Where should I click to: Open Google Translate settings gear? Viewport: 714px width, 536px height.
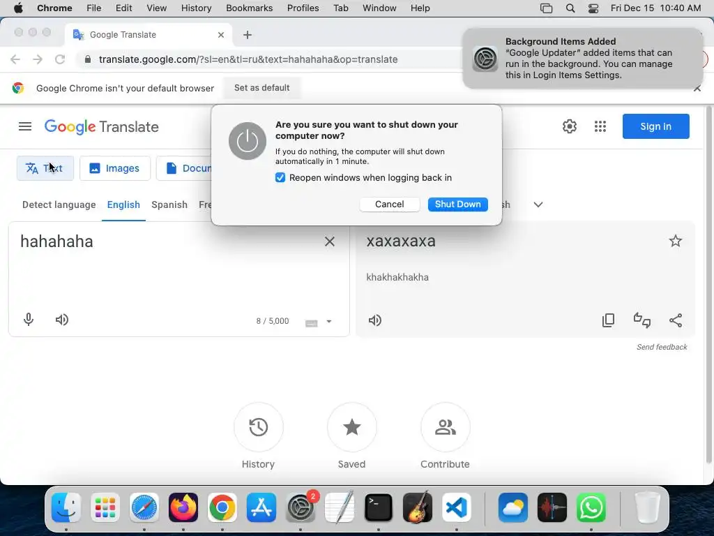[569, 126]
